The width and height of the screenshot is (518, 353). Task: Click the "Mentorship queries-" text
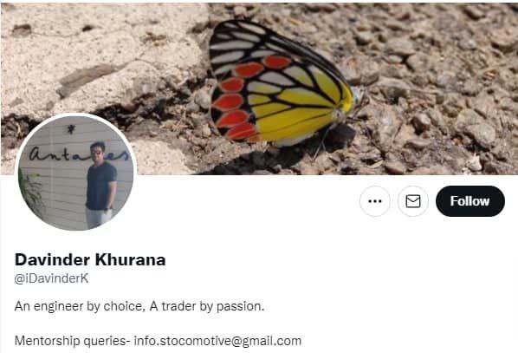(x=73, y=341)
